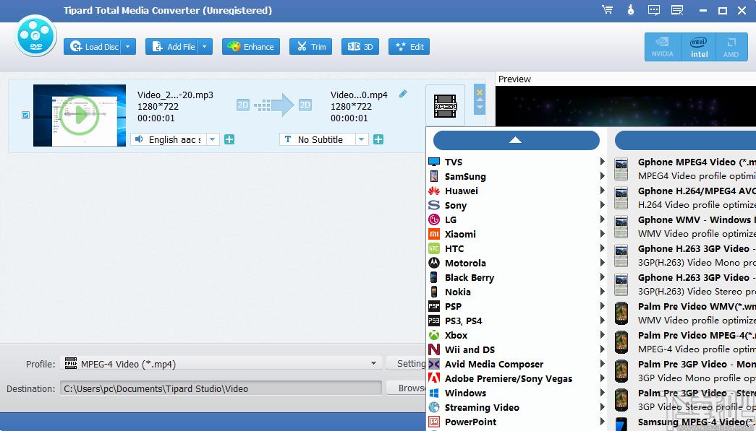This screenshot has width=756, height=431.
Task: Click the Windows logo icon
Action: point(434,393)
